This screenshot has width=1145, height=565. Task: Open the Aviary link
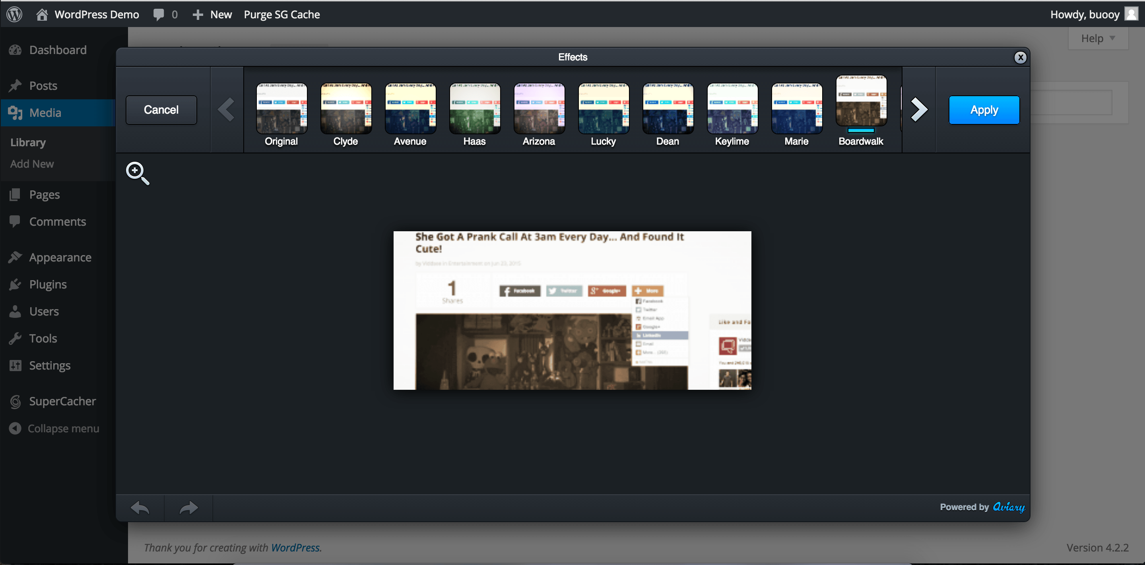[x=1009, y=507]
